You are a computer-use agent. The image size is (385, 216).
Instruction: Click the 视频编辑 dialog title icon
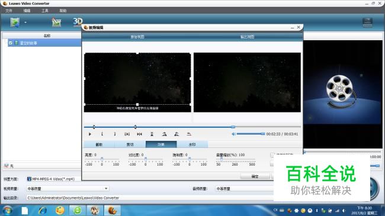click(86, 27)
